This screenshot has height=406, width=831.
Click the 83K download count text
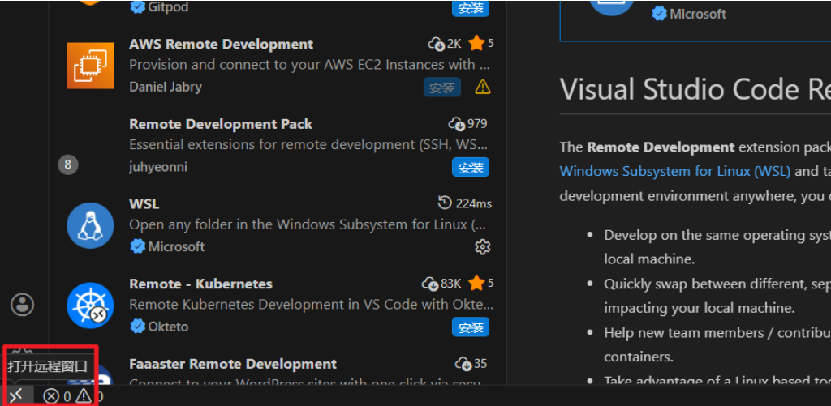451,284
